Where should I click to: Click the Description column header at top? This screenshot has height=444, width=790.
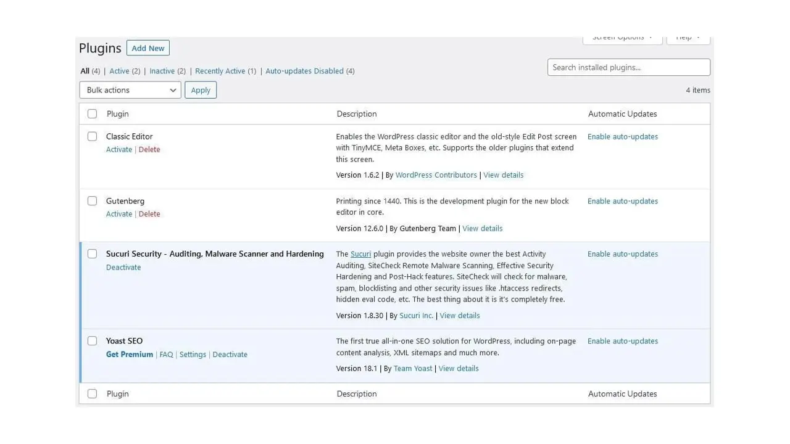[357, 114]
